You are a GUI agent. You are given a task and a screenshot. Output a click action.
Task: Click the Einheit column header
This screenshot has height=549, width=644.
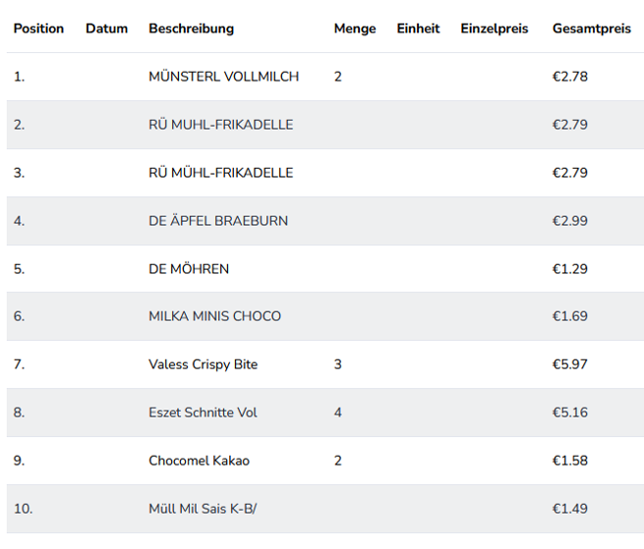(x=418, y=28)
